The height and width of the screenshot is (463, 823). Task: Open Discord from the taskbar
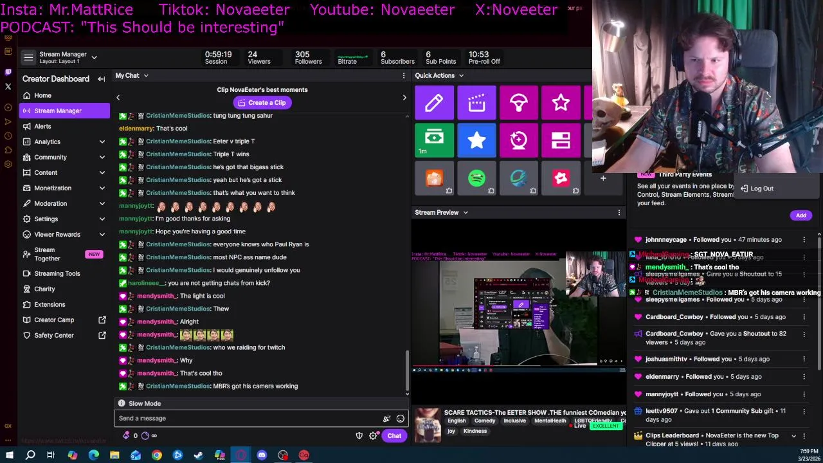pyautogui.click(x=262, y=455)
